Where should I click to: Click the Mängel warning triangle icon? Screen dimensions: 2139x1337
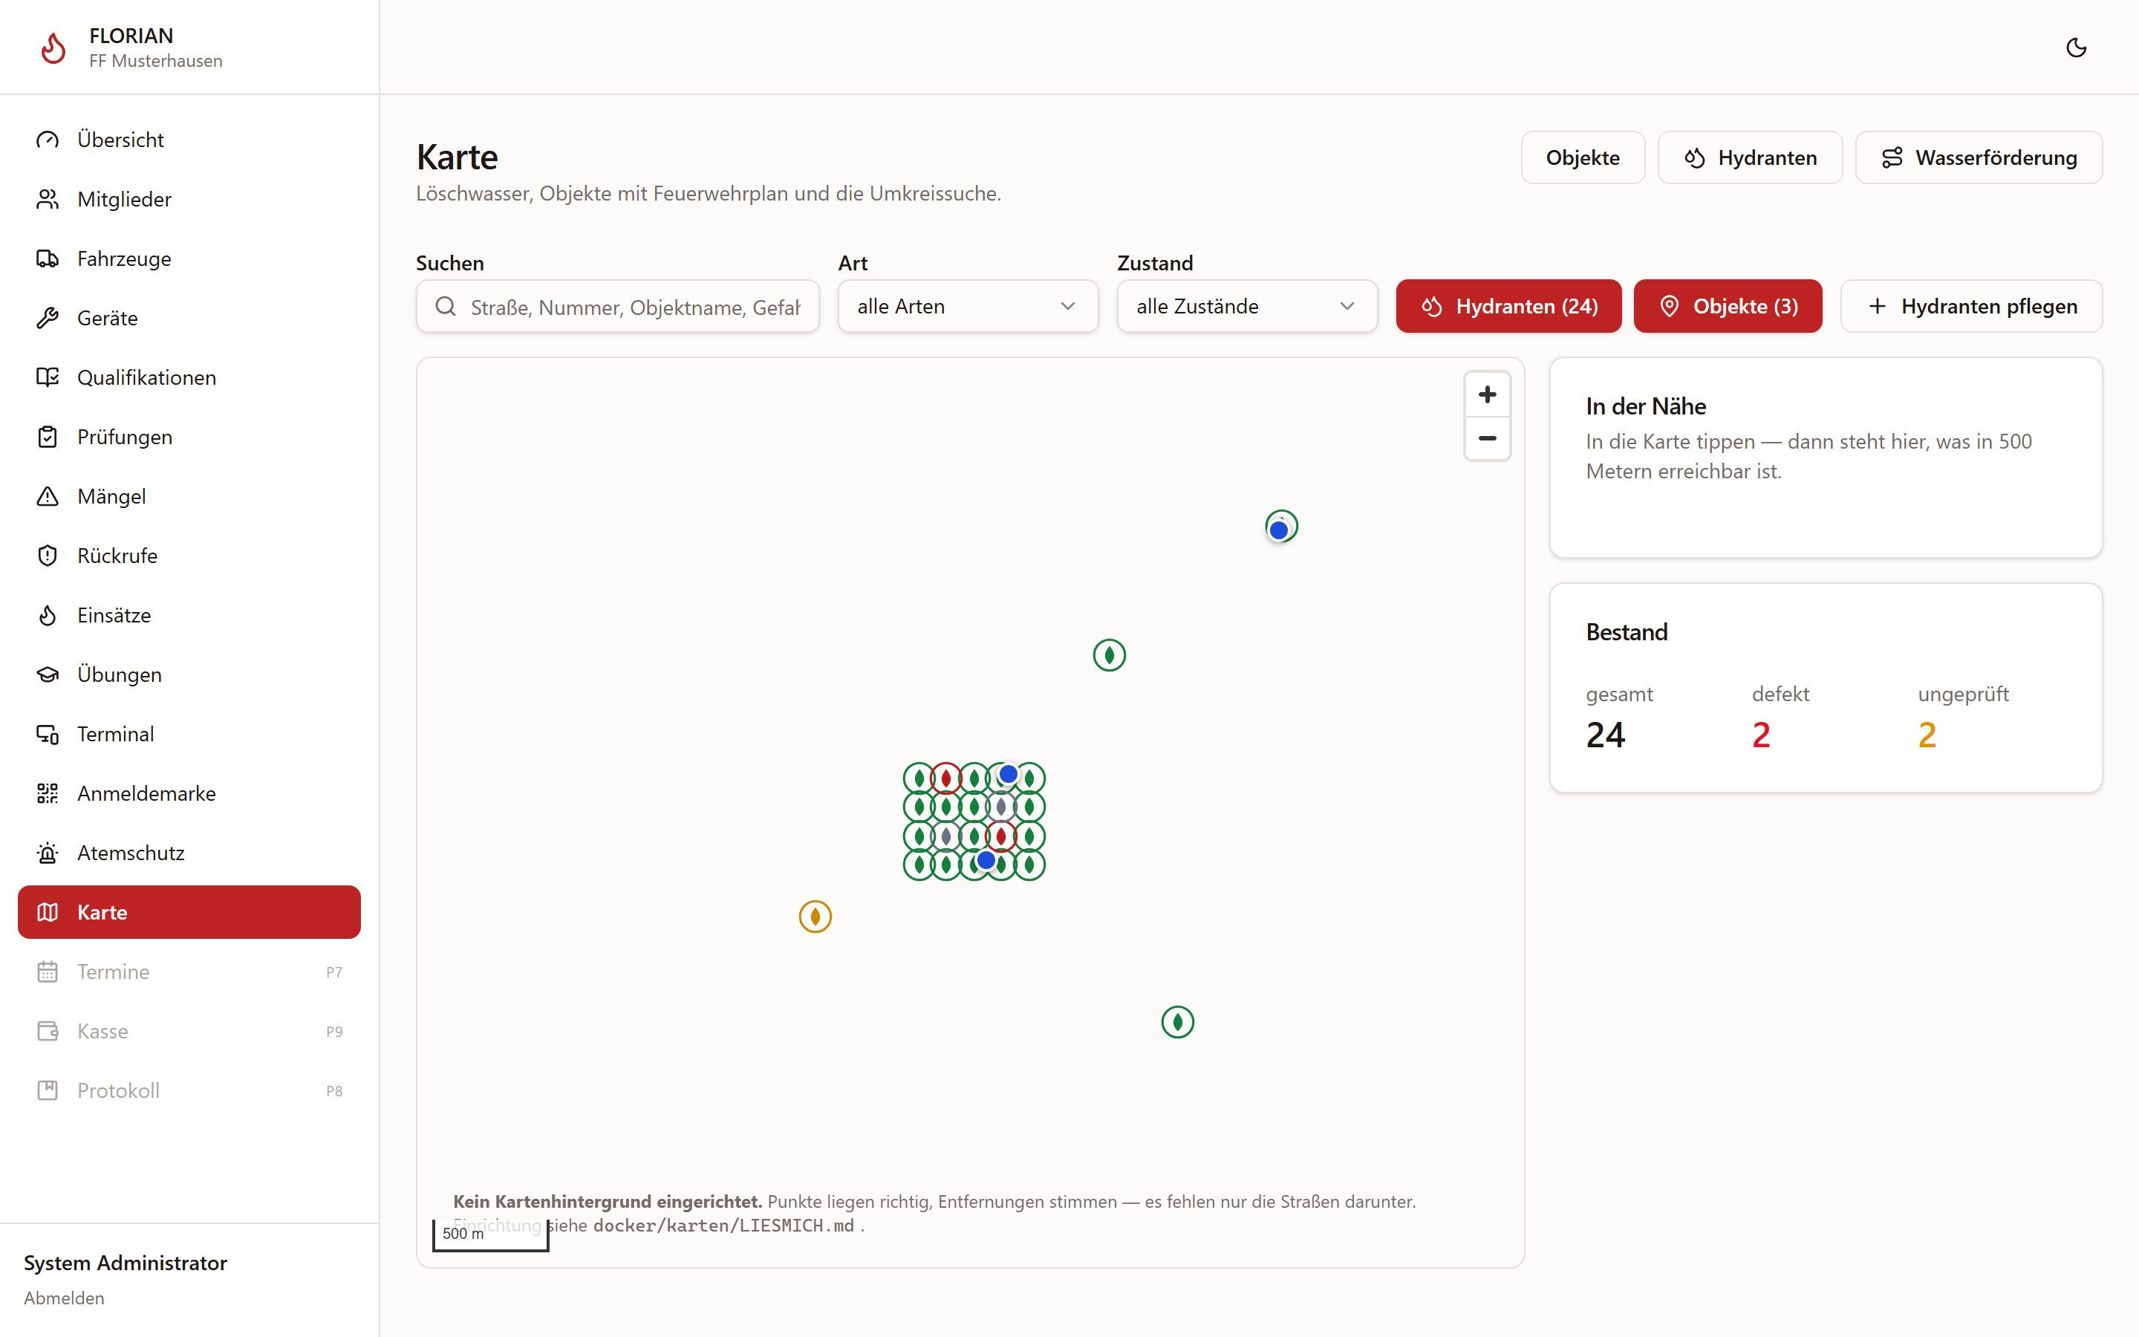coord(48,496)
